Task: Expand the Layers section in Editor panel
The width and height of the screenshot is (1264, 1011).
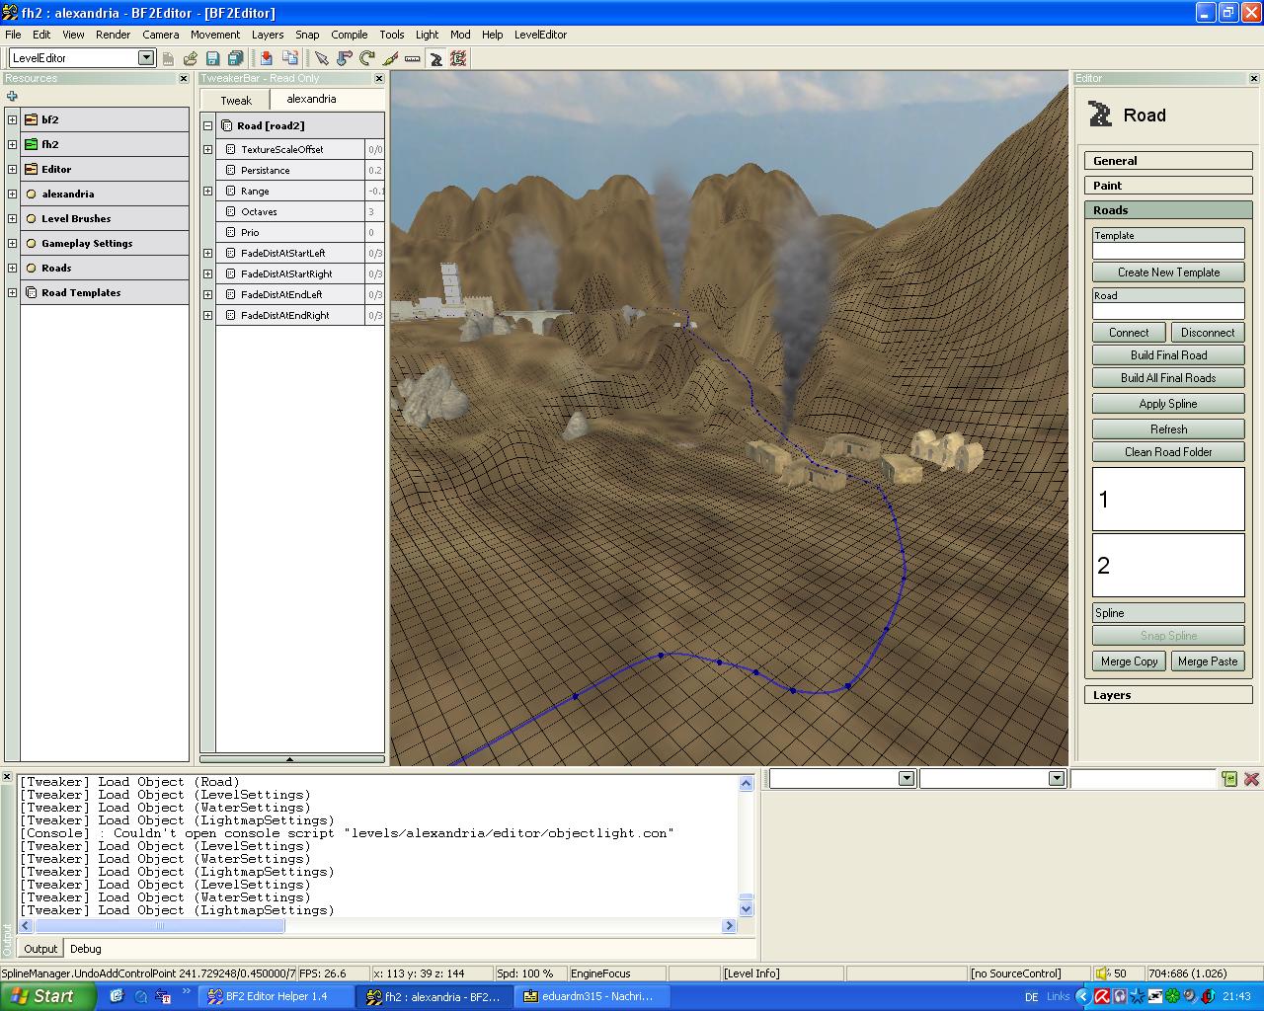Action: 1168,695
